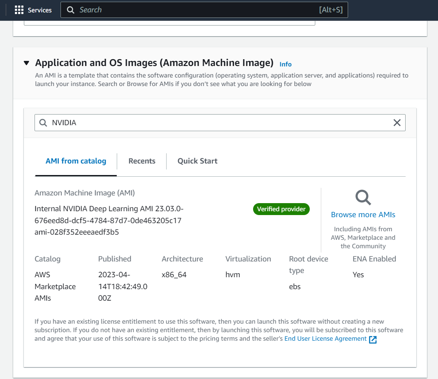Click the Verified provider badge
Image resolution: width=438 pixels, height=379 pixels.
pos(281,209)
